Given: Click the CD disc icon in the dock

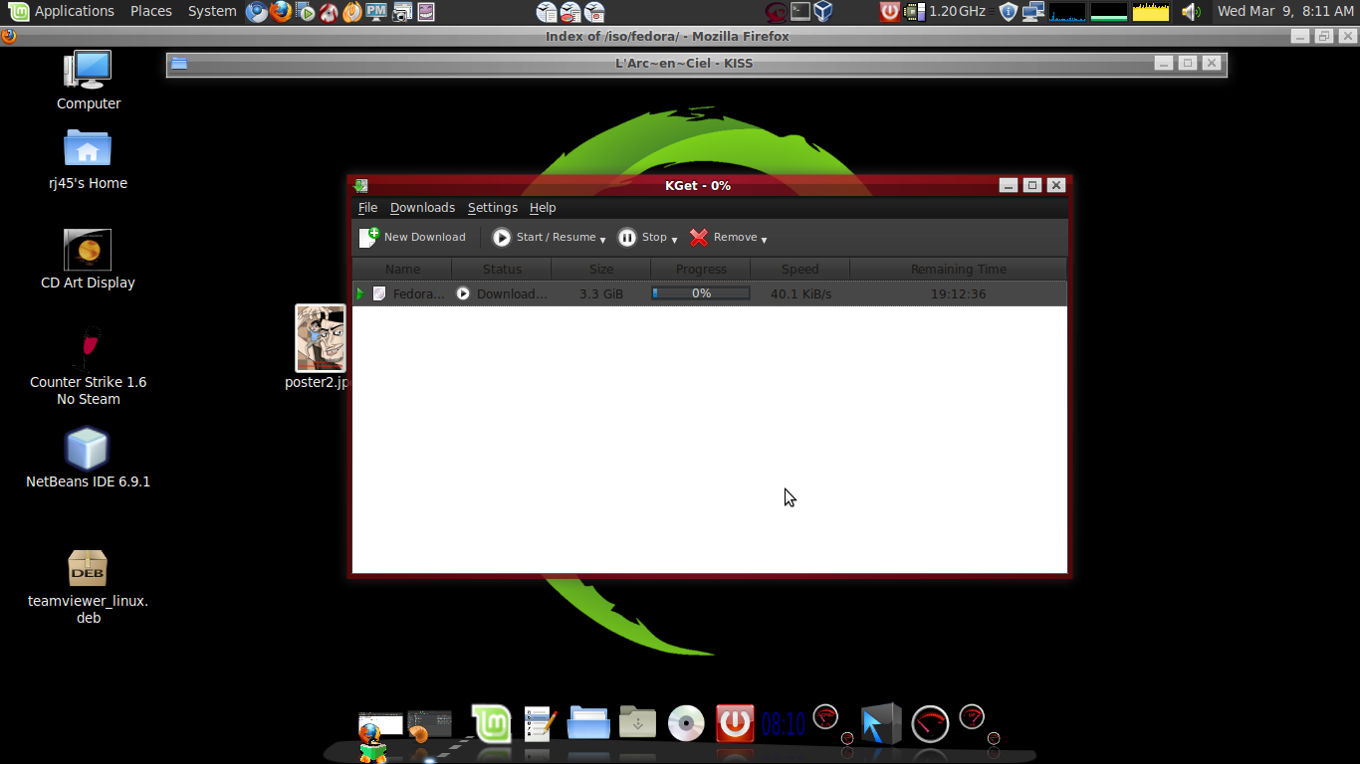Looking at the screenshot, I should (686, 723).
